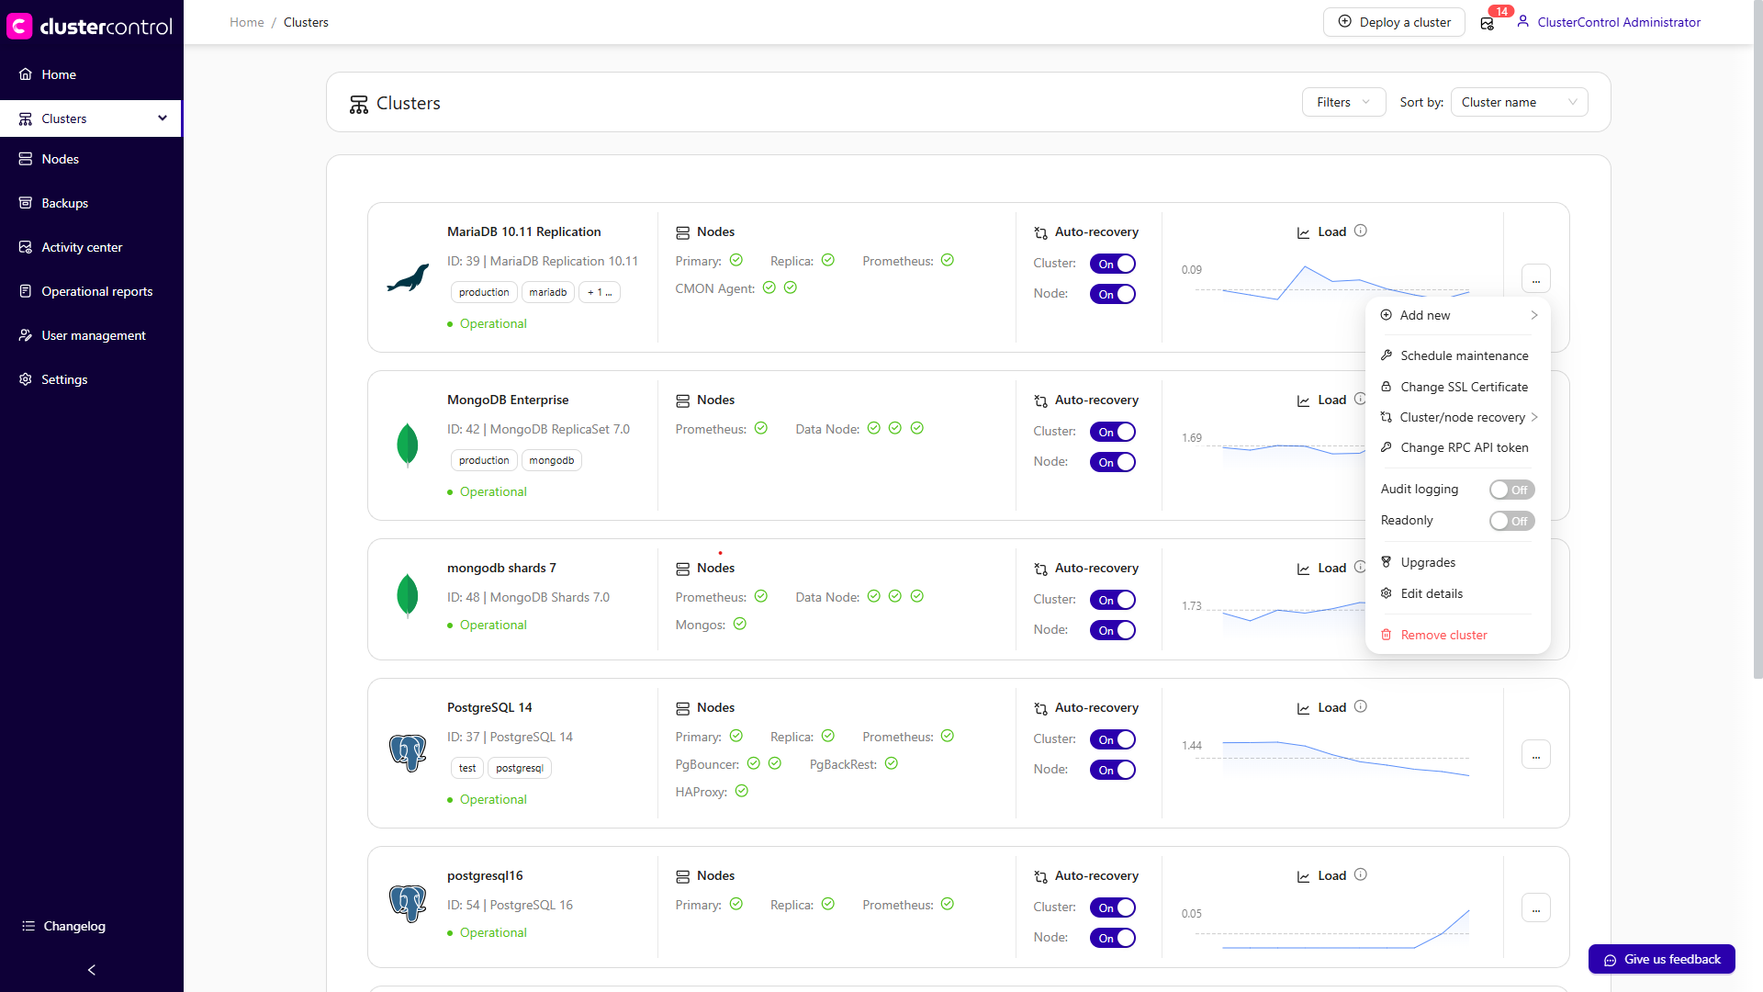The image size is (1763, 992).
Task: Enable Audit logging in the context menu
Action: (x=1511, y=490)
